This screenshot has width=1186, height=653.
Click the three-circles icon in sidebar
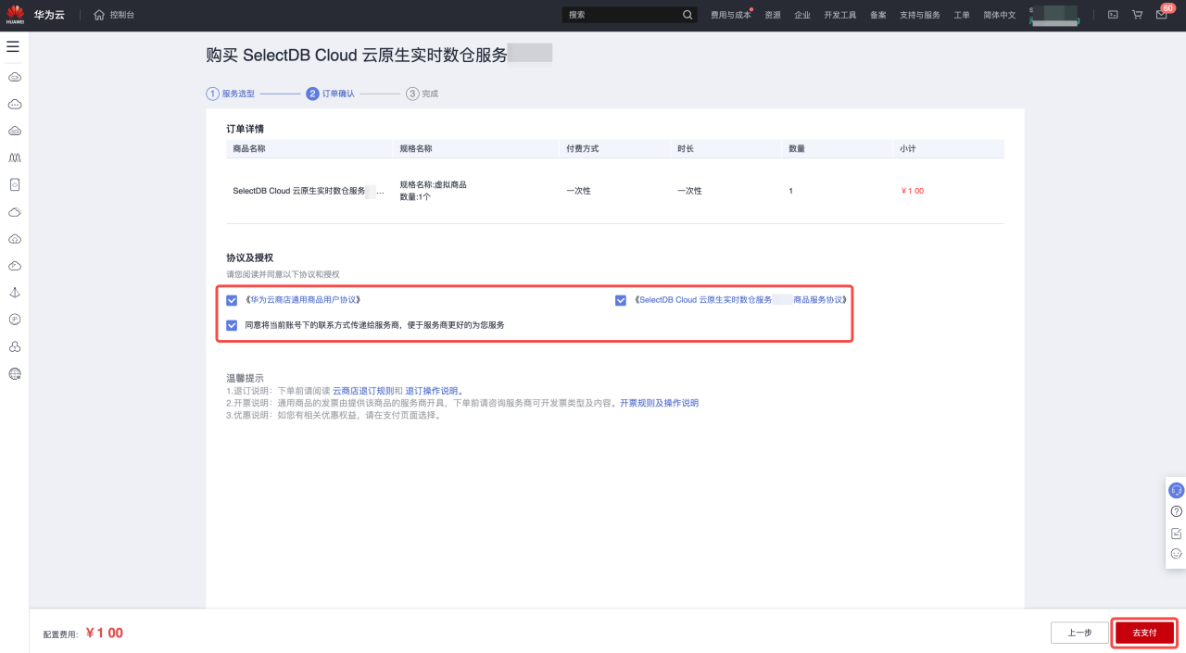point(15,346)
